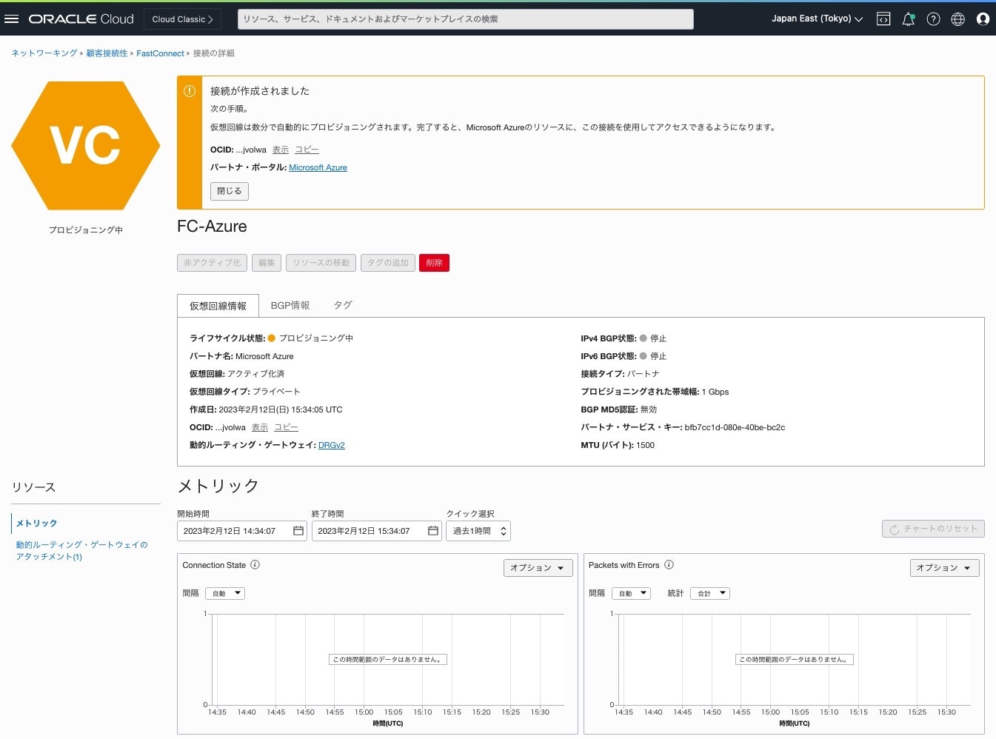Click the 終了時間 date field
Viewport: 996px width, 739px height.
click(x=377, y=531)
